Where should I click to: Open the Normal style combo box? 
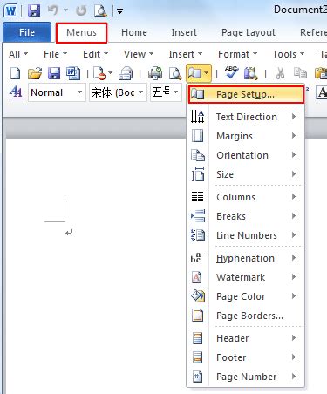57,92
